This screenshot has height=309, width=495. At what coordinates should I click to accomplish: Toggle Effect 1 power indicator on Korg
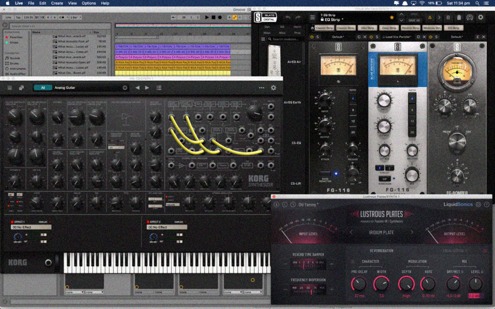[x=12, y=222]
